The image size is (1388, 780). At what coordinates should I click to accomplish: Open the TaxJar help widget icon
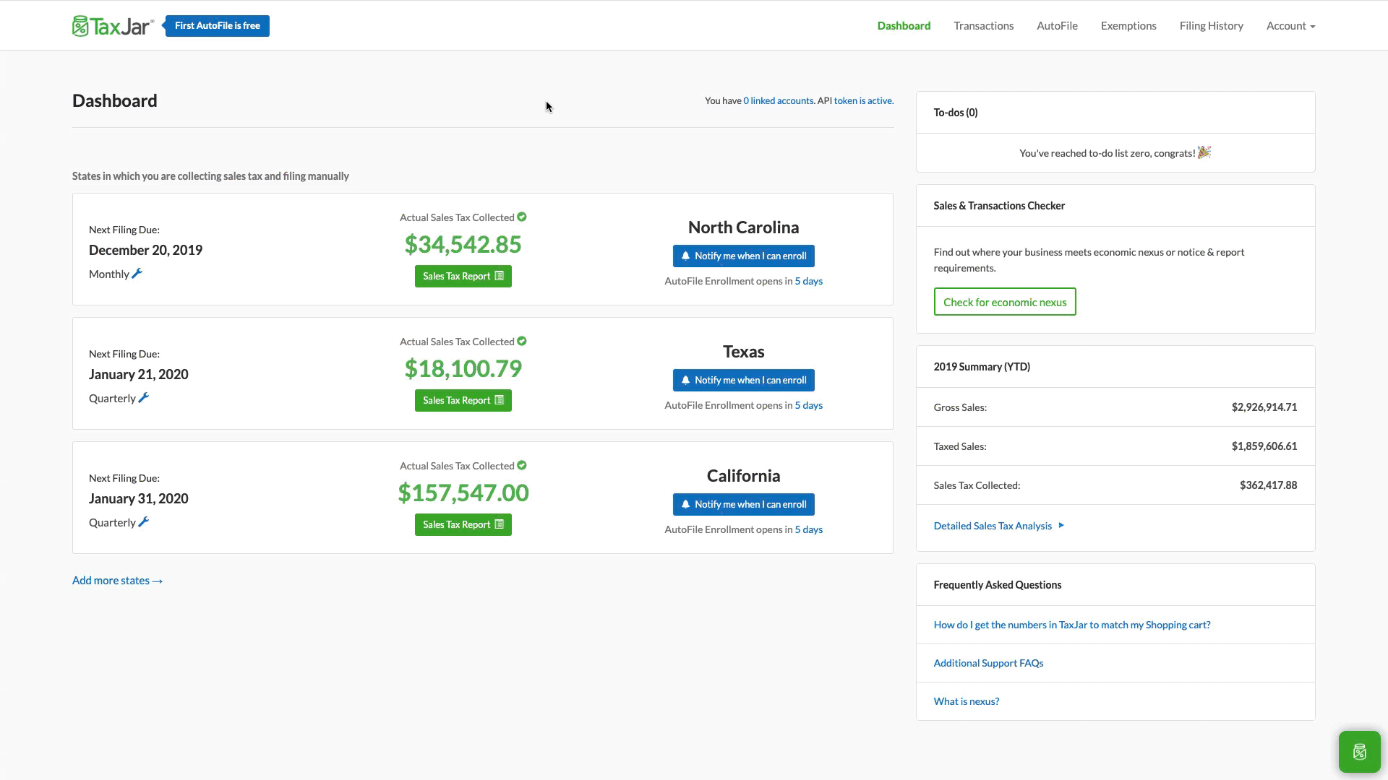[1359, 752]
